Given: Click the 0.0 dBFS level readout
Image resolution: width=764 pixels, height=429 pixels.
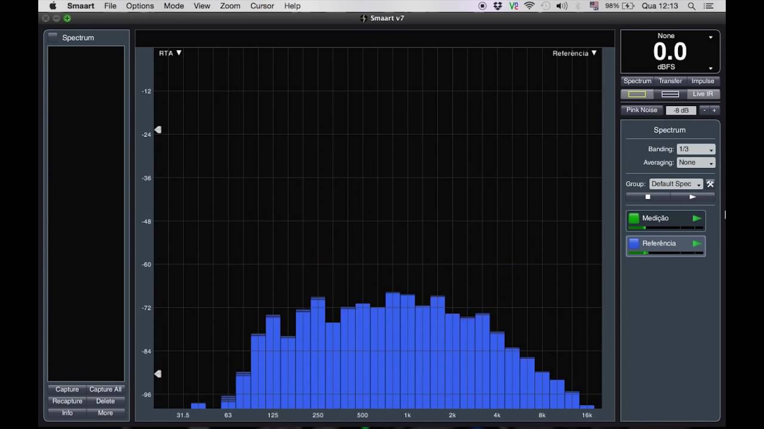Looking at the screenshot, I should tap(670, 52).
